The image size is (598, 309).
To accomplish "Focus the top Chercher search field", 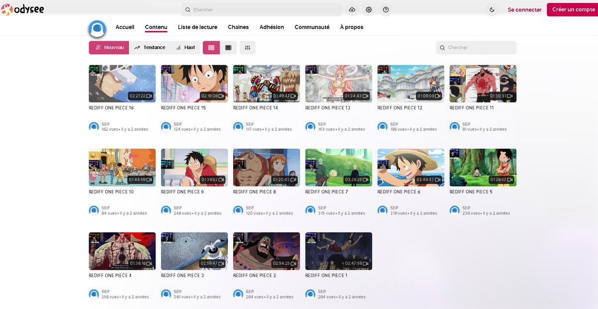I will [262, 9].
